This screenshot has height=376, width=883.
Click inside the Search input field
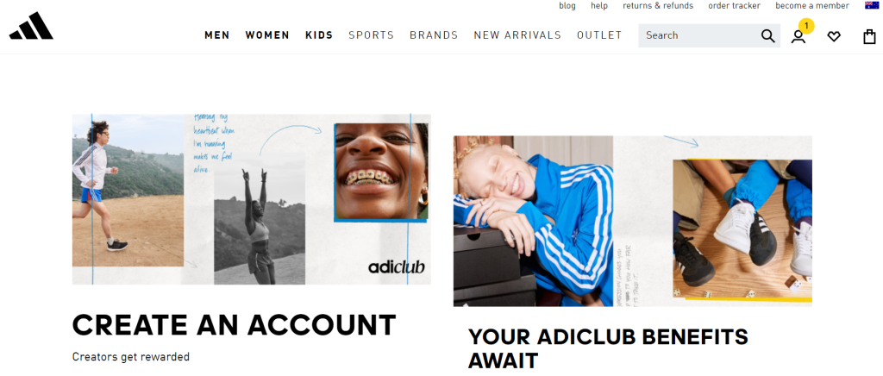point(698,35)
